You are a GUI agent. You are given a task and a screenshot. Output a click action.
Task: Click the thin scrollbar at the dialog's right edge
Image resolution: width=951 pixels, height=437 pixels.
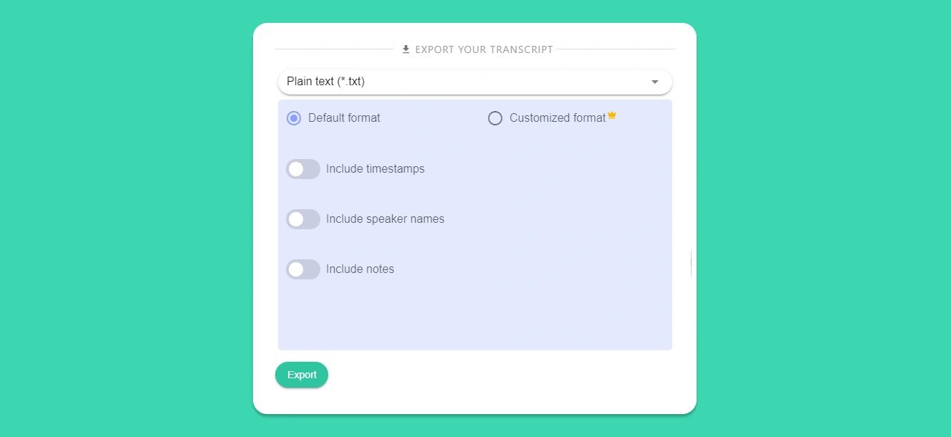click(x=691, y=264)
